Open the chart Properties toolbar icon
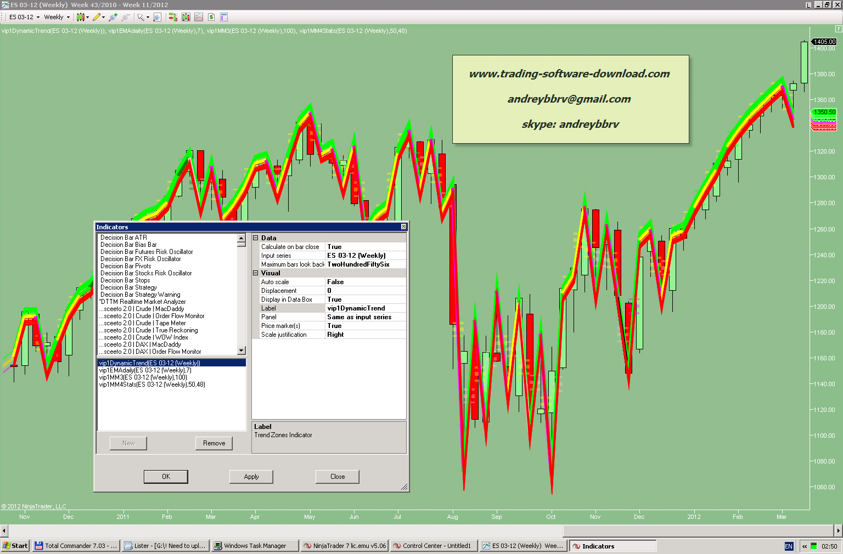This screenshot has width=843, height=554. pos(224,17)
